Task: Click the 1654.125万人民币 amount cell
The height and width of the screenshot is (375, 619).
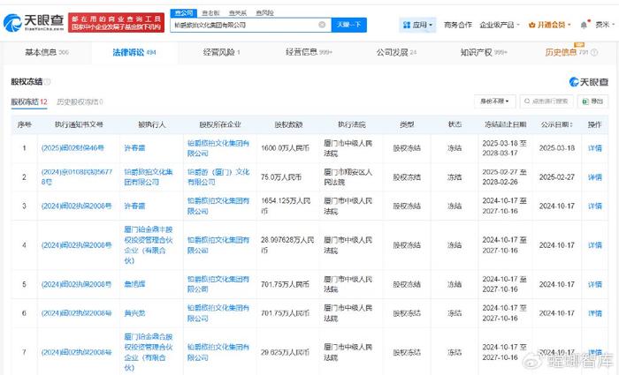Action: pos(286,206)
